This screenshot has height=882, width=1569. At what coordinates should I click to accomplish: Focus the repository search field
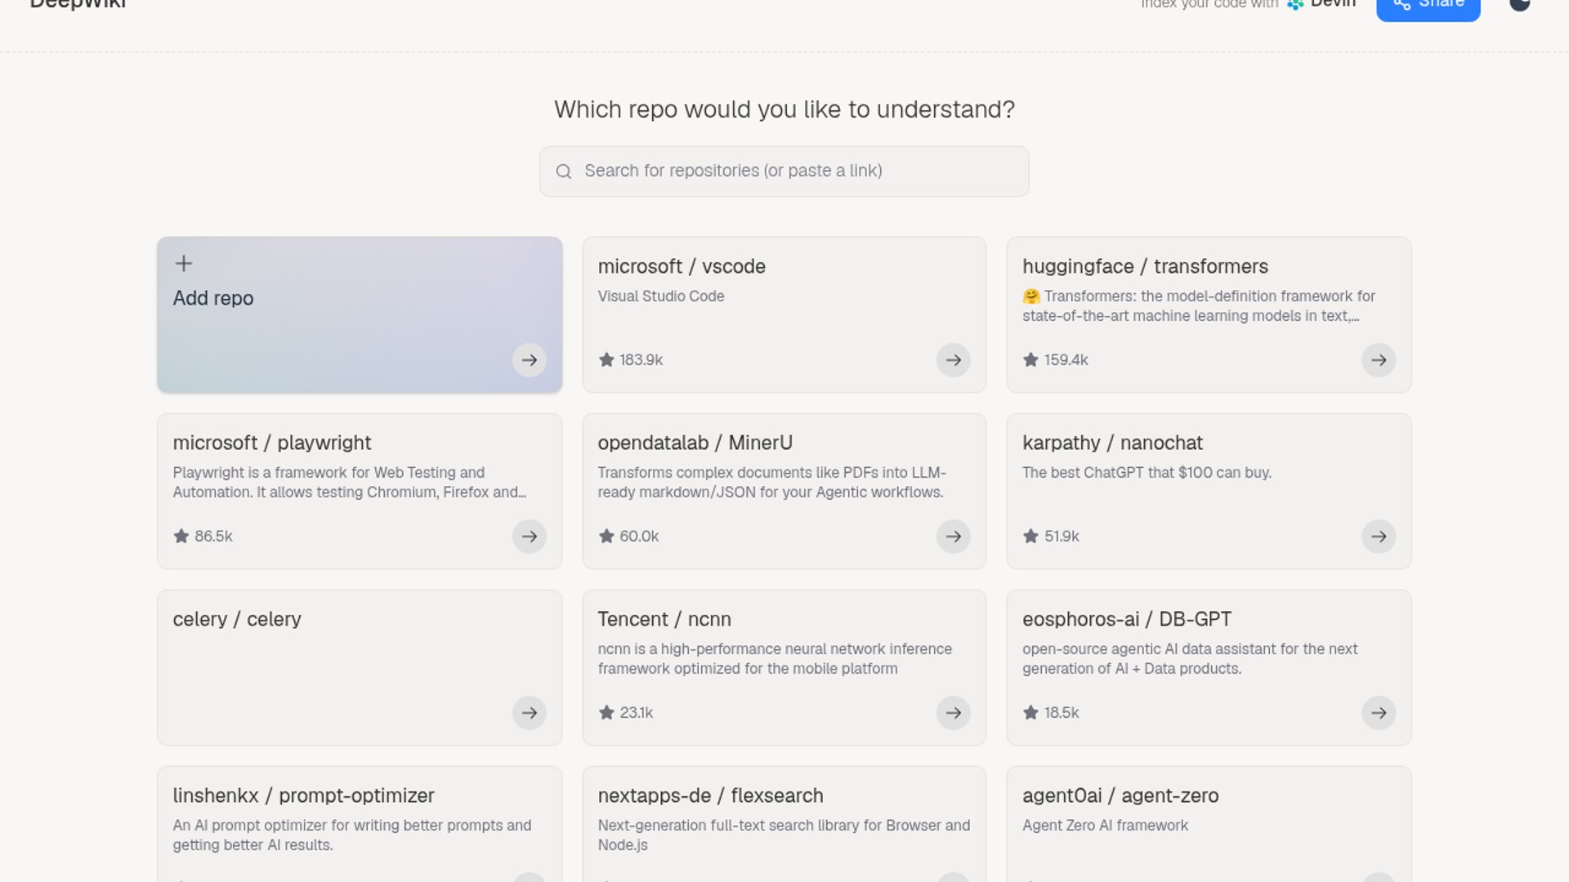[x=784, y=171]
